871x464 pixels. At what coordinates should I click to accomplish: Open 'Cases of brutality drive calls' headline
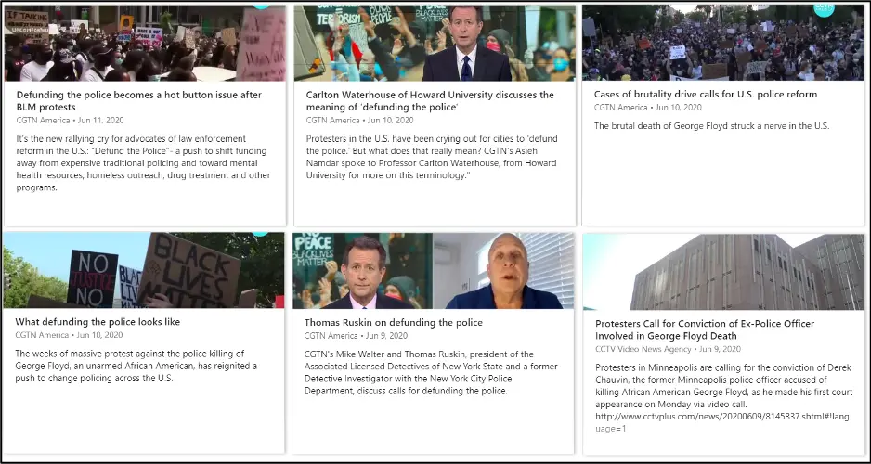pos(706,95)
